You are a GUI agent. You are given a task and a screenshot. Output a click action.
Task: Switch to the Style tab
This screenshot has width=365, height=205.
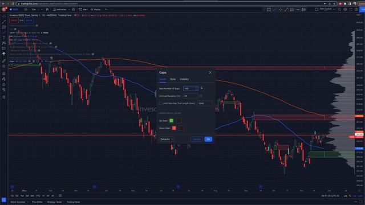coord(173,79)
